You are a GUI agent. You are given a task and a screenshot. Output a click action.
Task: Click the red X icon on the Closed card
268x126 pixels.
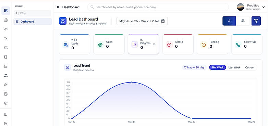coord(169,45)
